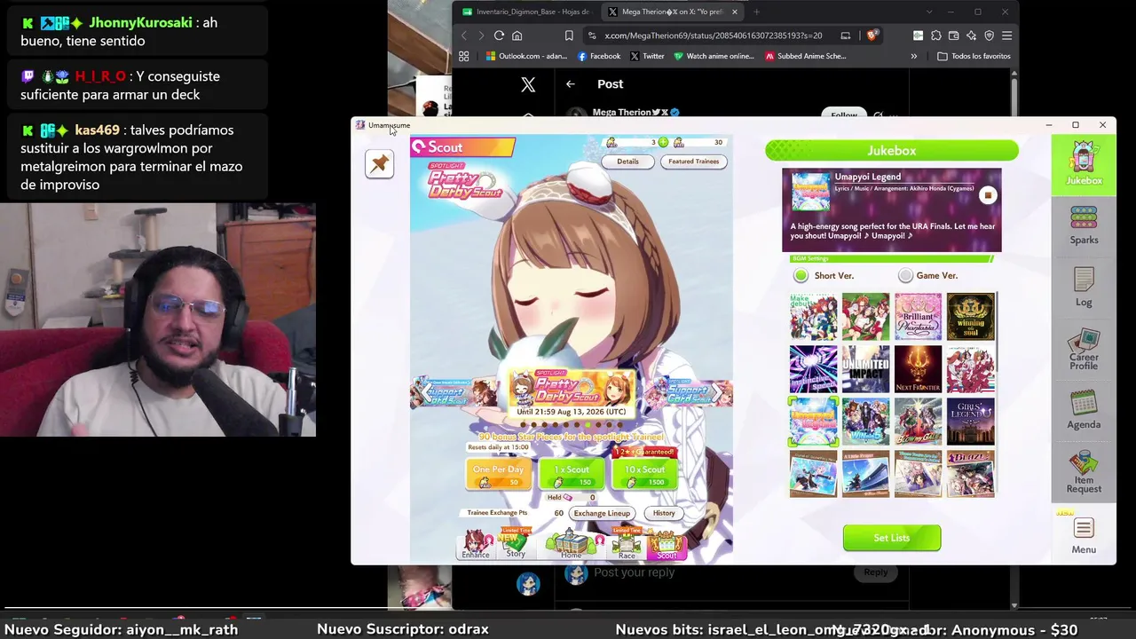
Task: Go back from the X Post view
Action: [571, 84]
